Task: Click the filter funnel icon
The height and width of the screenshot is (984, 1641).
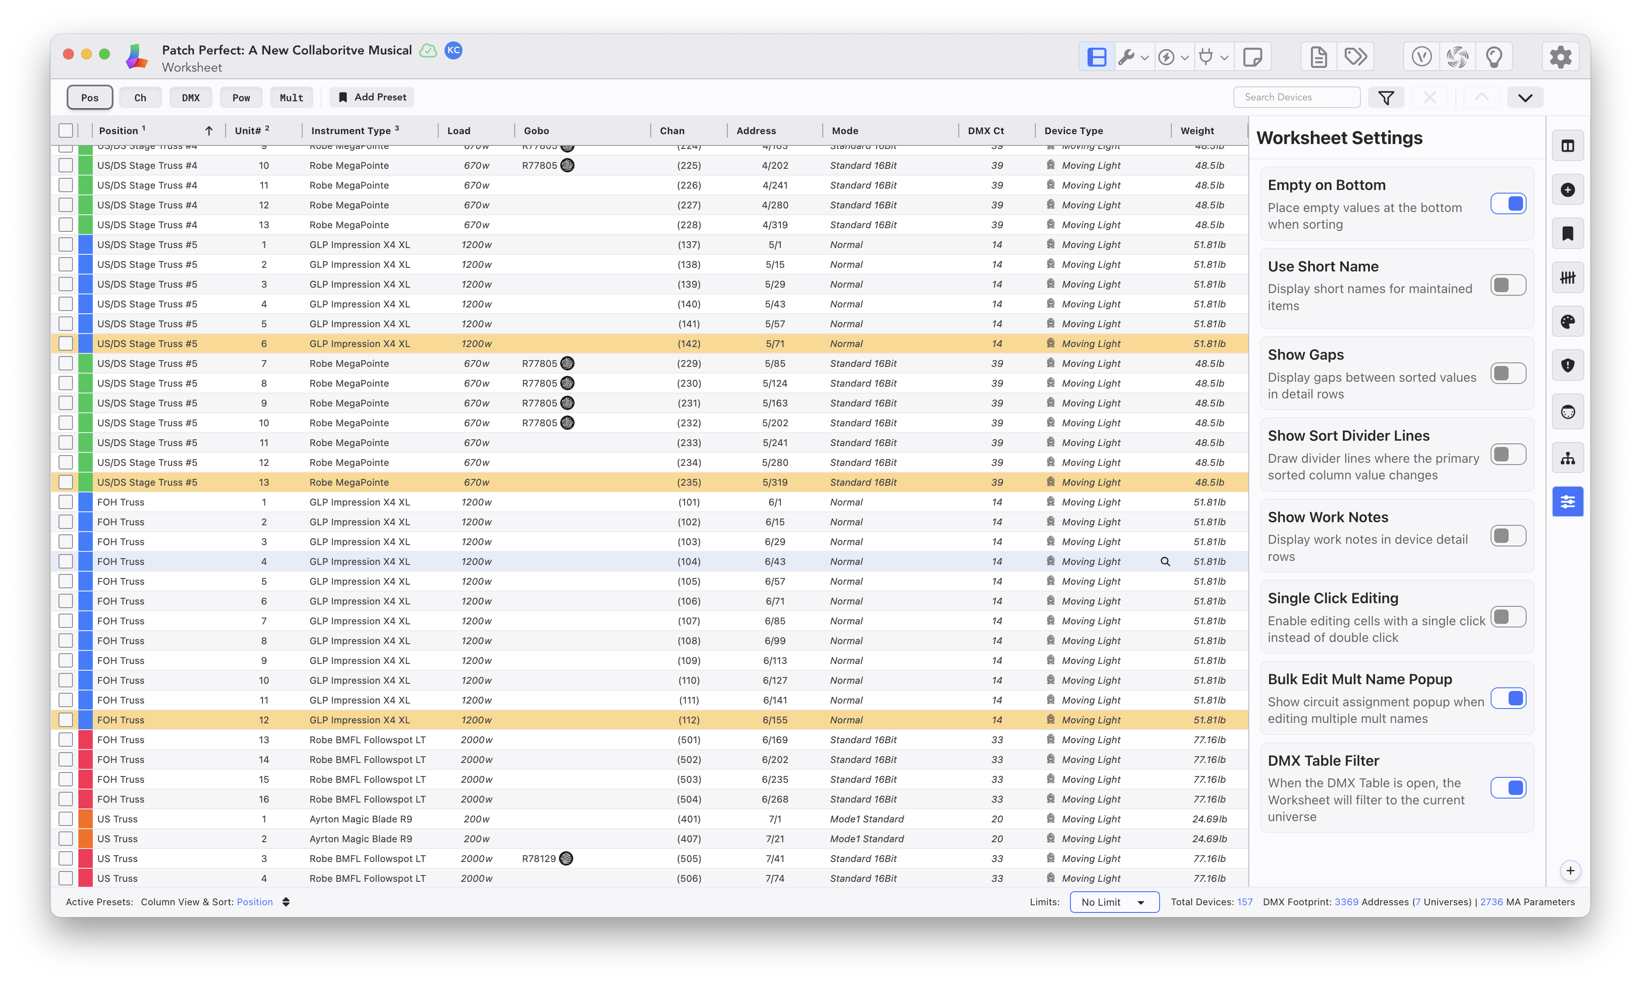Action: click(x=1386, y=98)
